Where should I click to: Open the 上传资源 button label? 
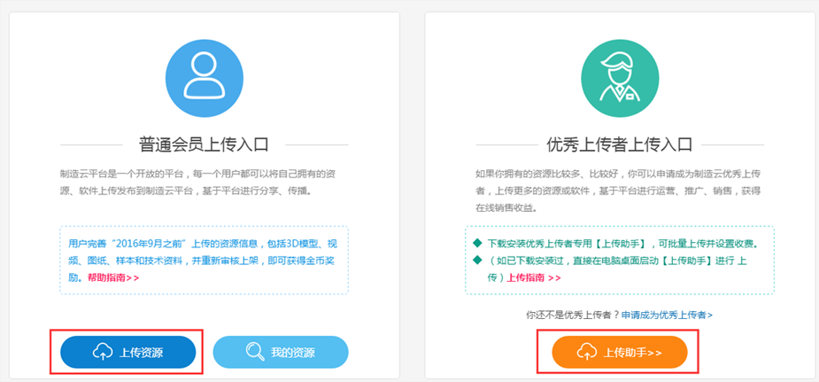point(141,353)
